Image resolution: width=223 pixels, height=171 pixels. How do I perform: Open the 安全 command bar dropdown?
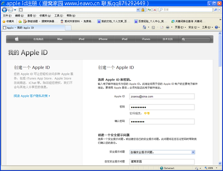pos(194,27)
